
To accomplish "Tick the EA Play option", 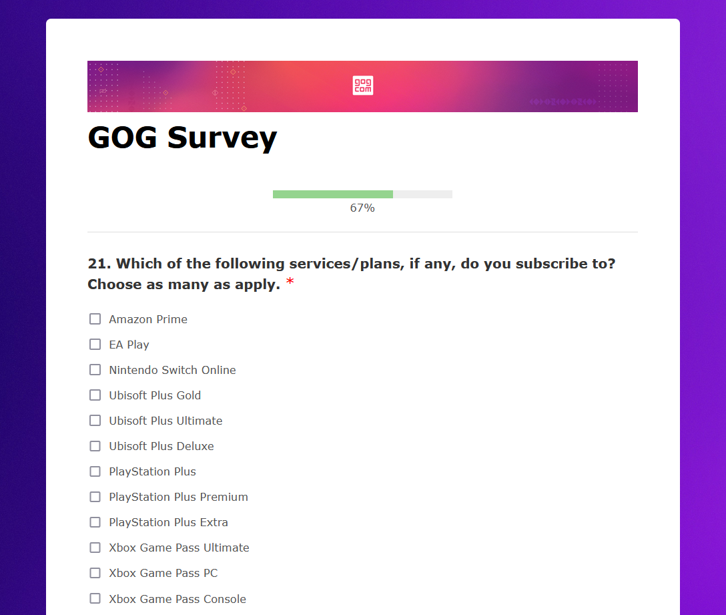I will coord(95,345).
